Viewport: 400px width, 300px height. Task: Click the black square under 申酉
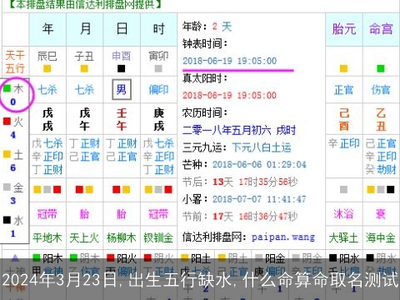121,68
